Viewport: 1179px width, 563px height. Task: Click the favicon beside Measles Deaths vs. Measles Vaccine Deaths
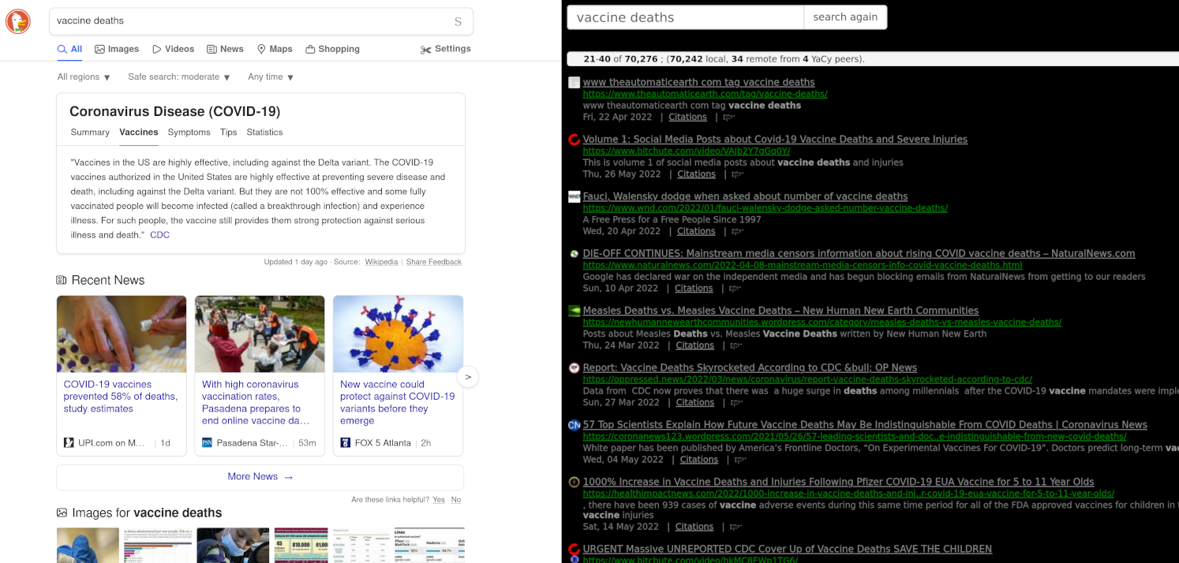pyautogui.click(x=575, y=311)
